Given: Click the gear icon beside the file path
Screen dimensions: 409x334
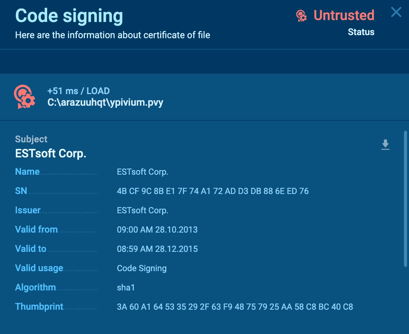Looking at the screenshot, I should pyautogui.click(x=25, y=97).
